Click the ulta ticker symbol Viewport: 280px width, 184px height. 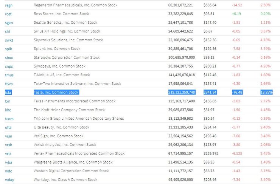(8, 127)
